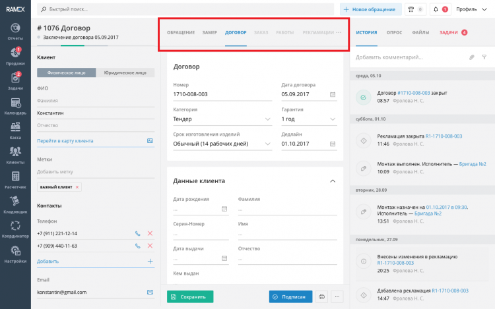495x309 pixels.
Task: Switch client type to Юридическое лицо
Action: click(125, 73)
